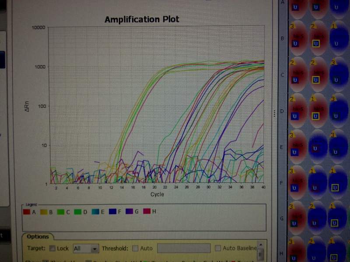Select plate row header G
Screen dimensions: 350x262
281,219
